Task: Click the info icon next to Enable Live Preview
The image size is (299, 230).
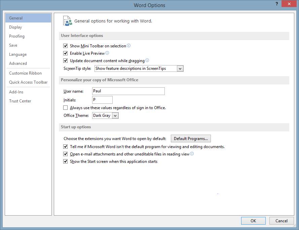Action: tap(107, 53)
